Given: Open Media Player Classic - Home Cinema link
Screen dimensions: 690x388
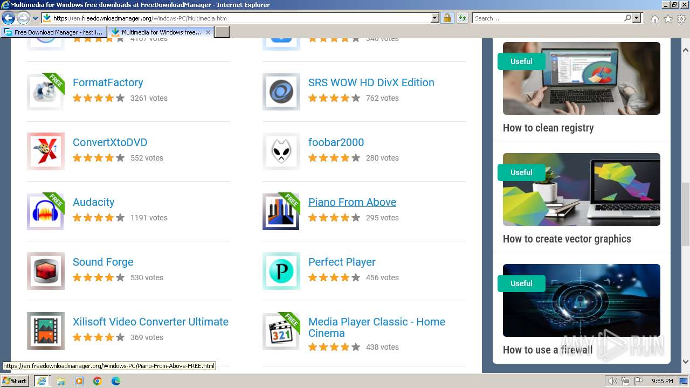Looking at the screenshot, I should 377,327.
